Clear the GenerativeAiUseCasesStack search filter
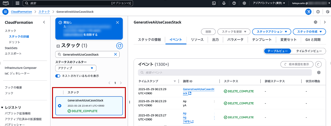Viewport: 331px width, 126px height. point(116,54)
